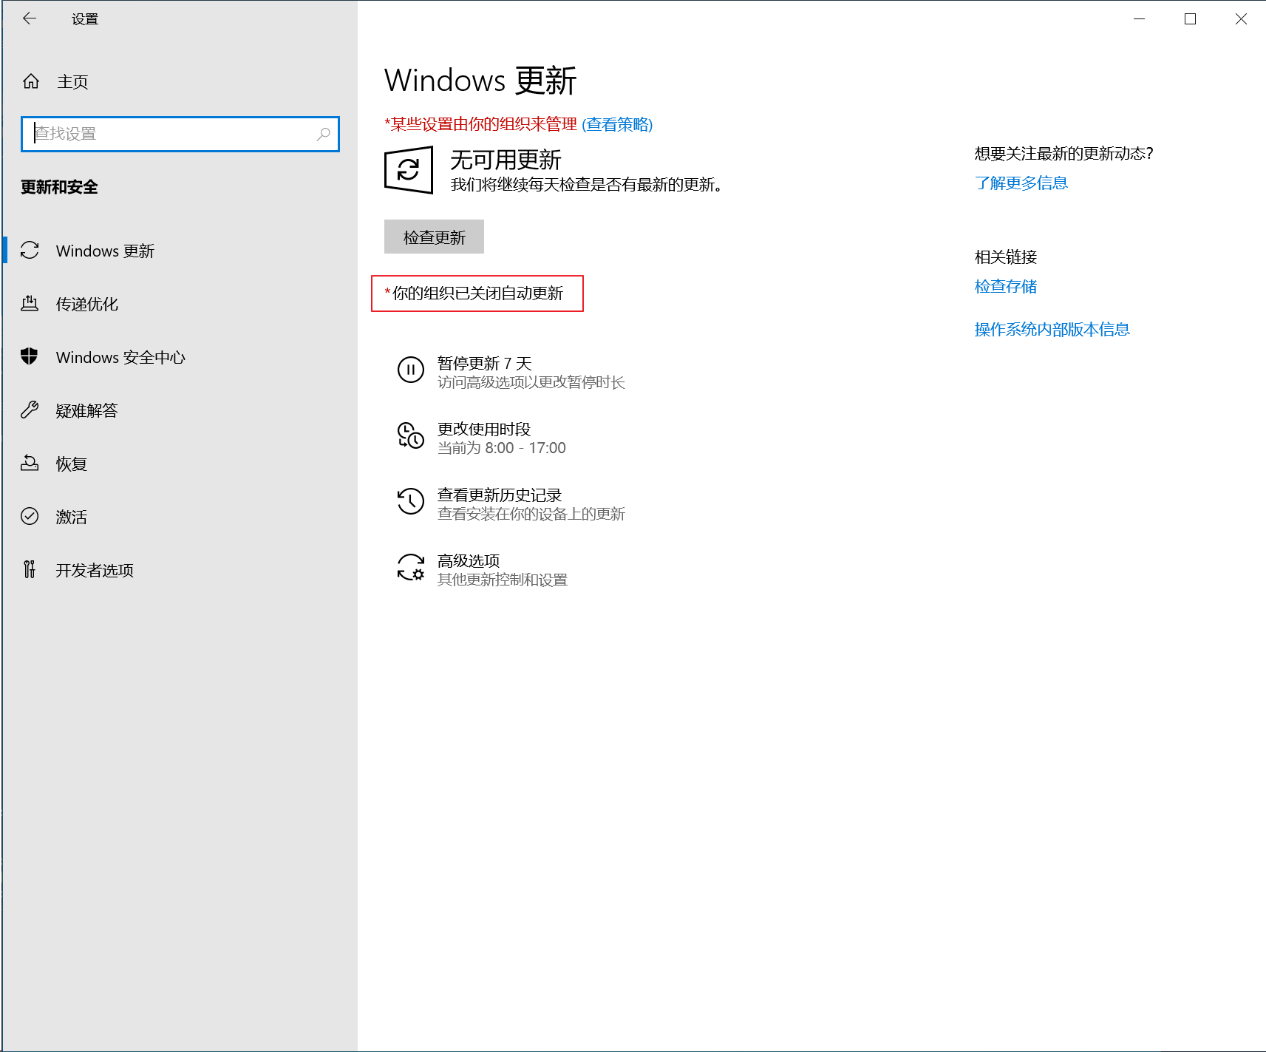Click the pause updates (暂停更新) icon
Viewport: 1266px width, 1052px height.
coord(411,370)
